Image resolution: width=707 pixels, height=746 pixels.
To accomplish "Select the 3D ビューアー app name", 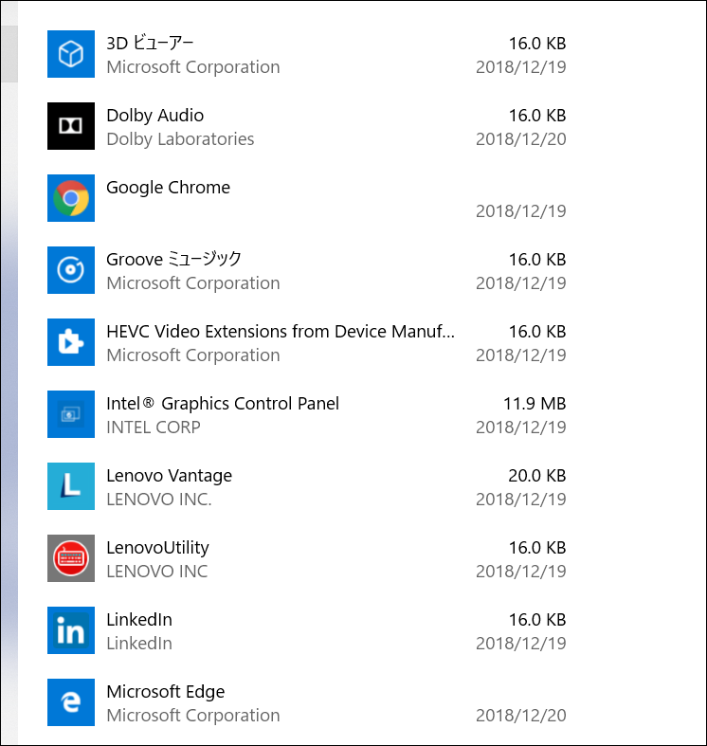I will (x=150, y=44).
